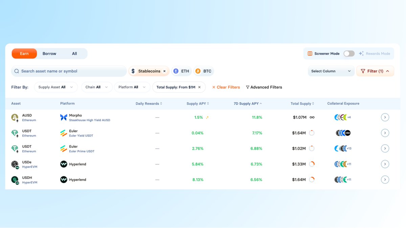Sort by Daily Rewards column

pos(149,104)
